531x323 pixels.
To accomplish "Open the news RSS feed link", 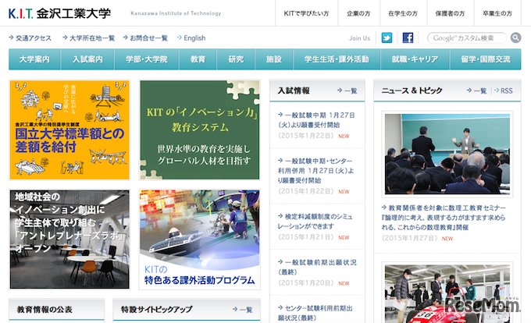I will (x=503, y=91).
